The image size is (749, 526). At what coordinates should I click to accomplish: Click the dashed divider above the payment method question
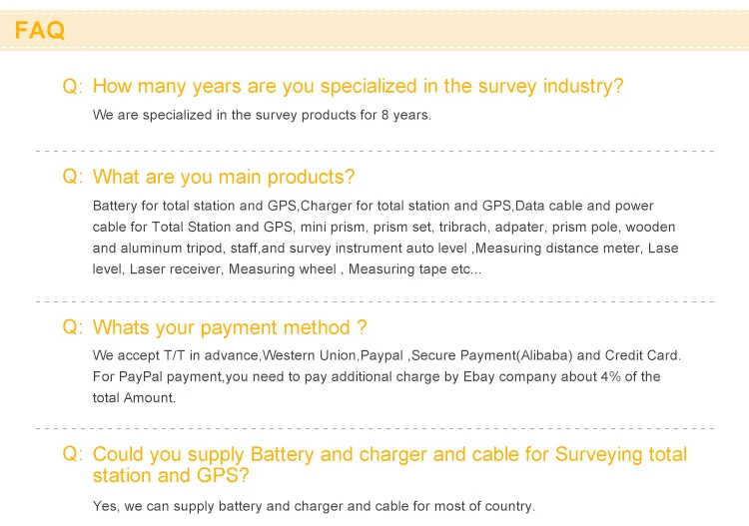click(374, 300)
